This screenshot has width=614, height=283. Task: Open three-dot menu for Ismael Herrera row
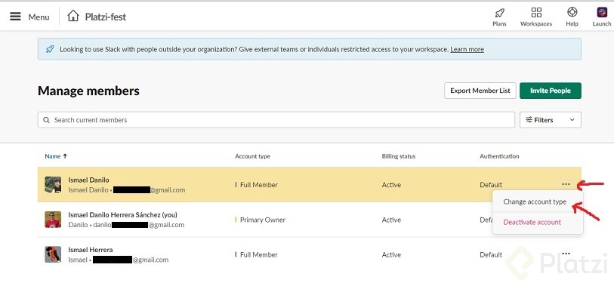[x=566, y=254]
